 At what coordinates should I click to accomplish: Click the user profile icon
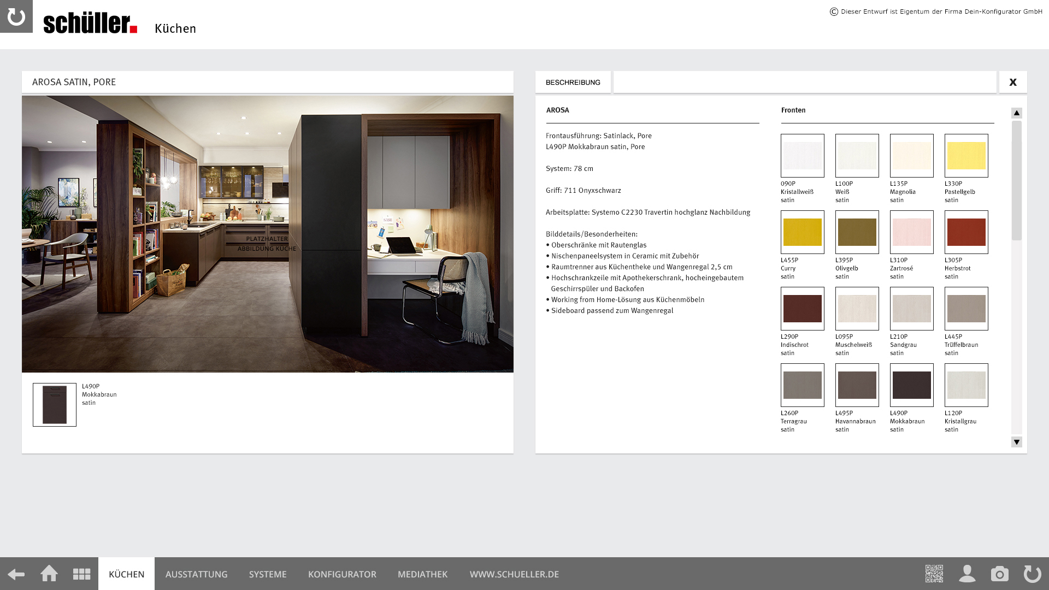pyautogui.click(x=967, y=574)
